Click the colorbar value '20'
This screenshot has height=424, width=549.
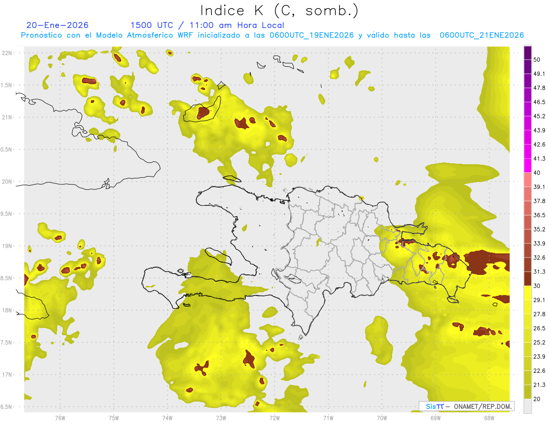pos(538,399)
